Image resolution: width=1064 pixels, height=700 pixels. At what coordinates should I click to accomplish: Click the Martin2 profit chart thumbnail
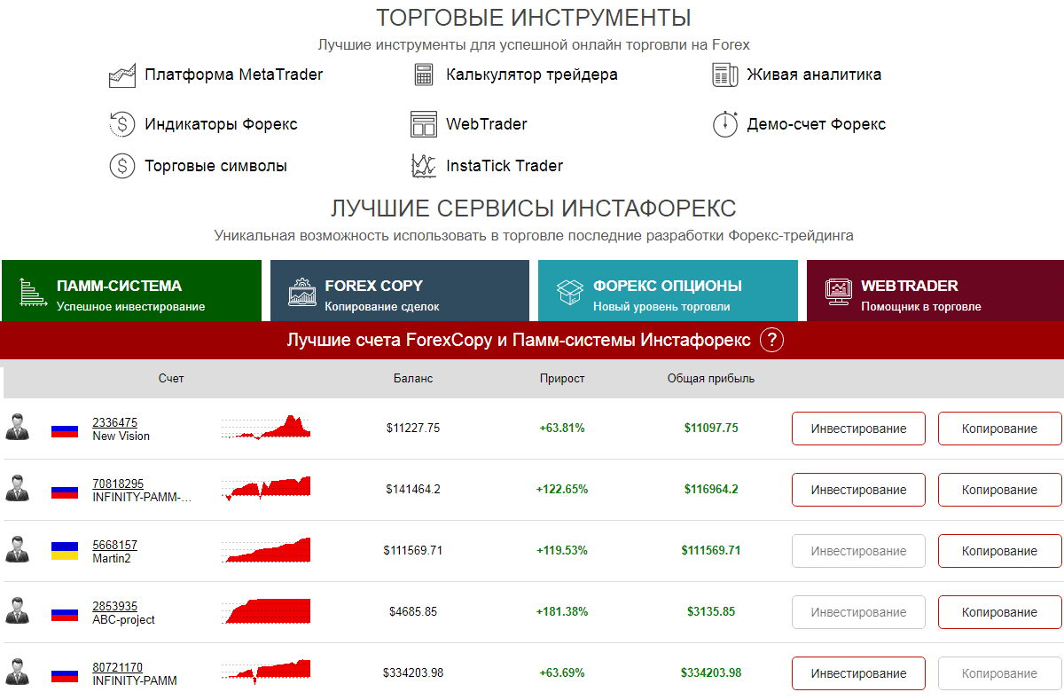[x=265, y=550]
